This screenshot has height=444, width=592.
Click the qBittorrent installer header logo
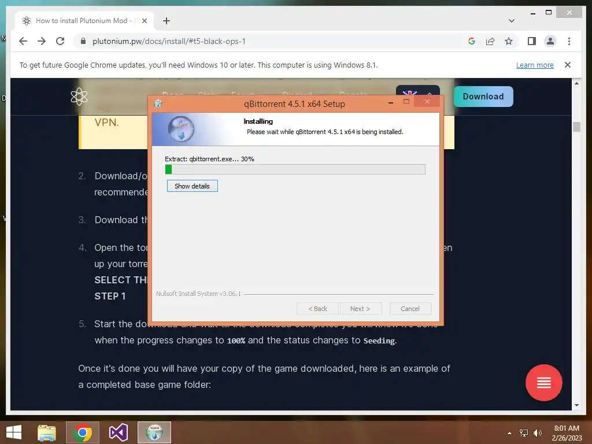(181, 129)
